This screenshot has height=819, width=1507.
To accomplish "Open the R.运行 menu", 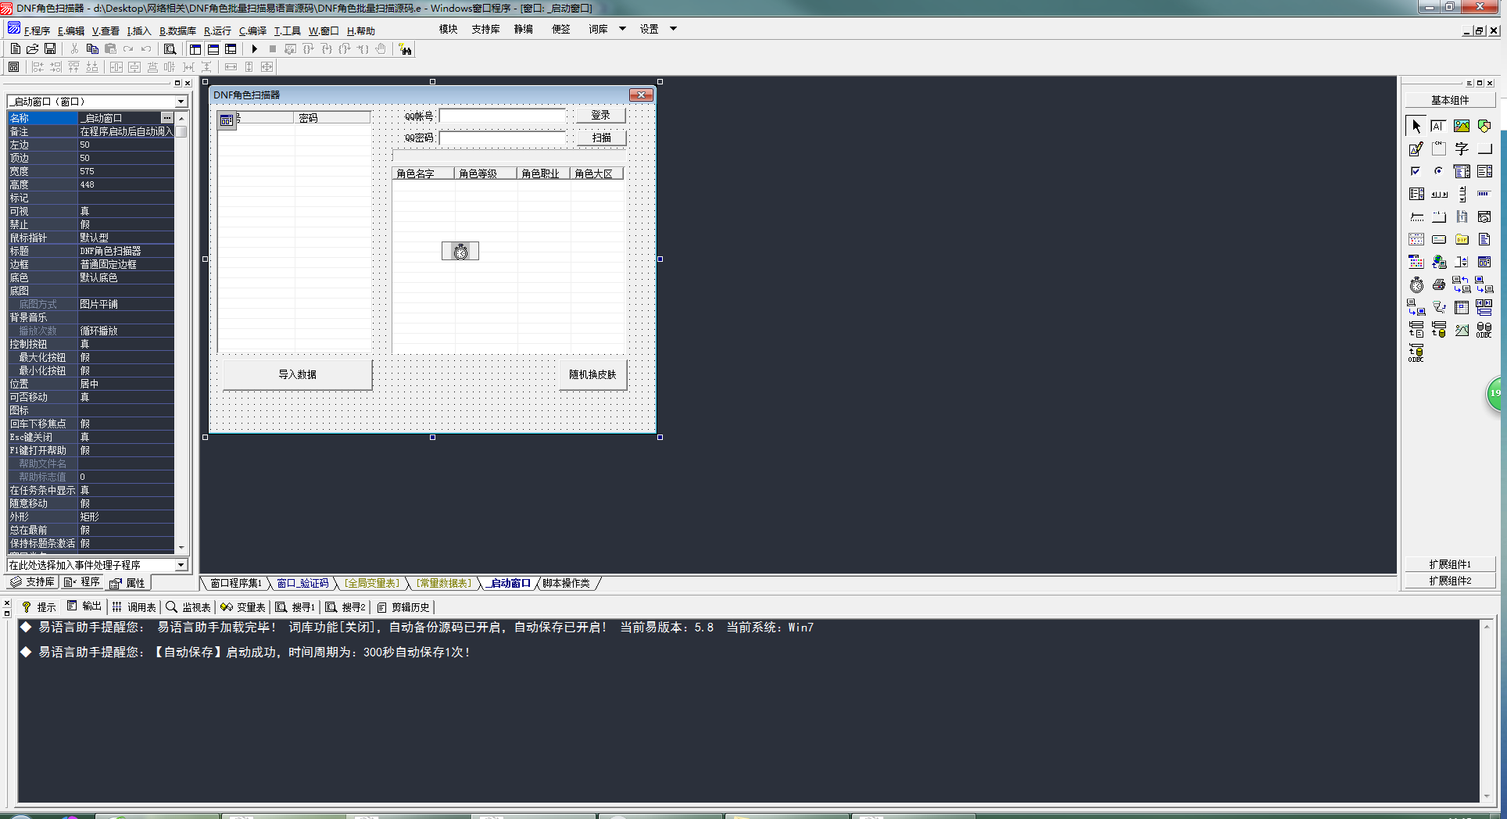I will 217,31.
